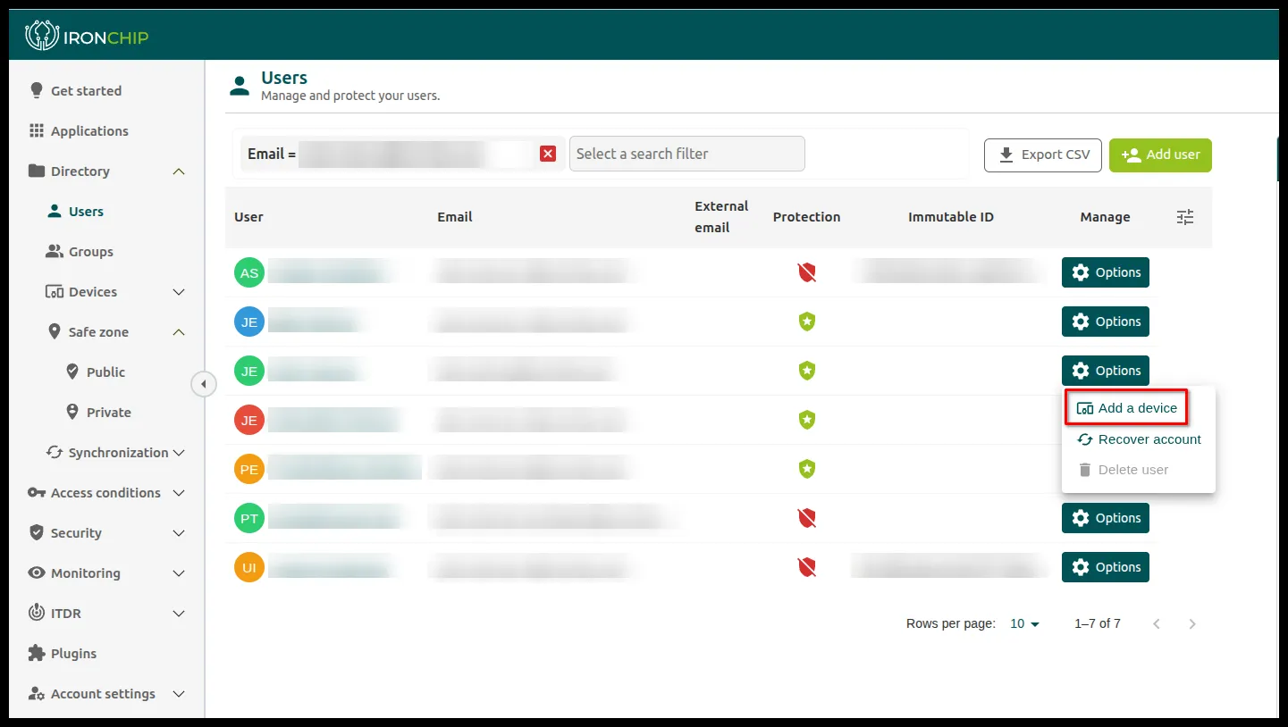Click the Export CSV button
The height and width of the screenshot is (727, 1288).
click(1043, 155)
